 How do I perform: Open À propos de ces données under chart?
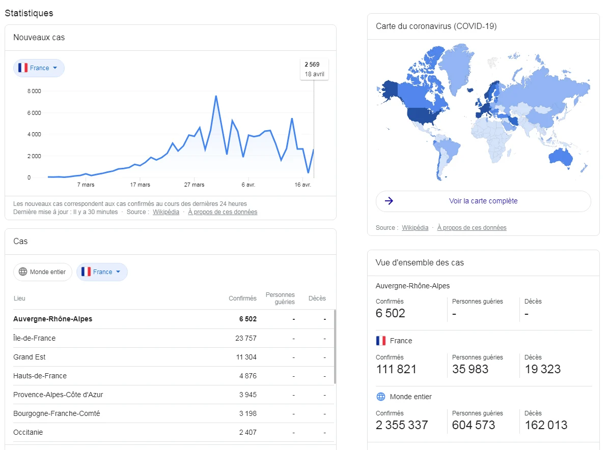coord(223,212)
